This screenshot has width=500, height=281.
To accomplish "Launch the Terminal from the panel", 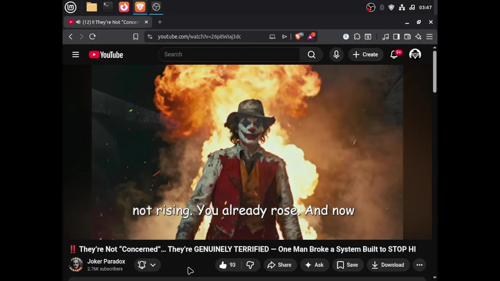I will tap(107, 7).
